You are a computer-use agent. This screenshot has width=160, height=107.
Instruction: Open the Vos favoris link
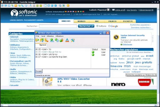coord(132,10)
